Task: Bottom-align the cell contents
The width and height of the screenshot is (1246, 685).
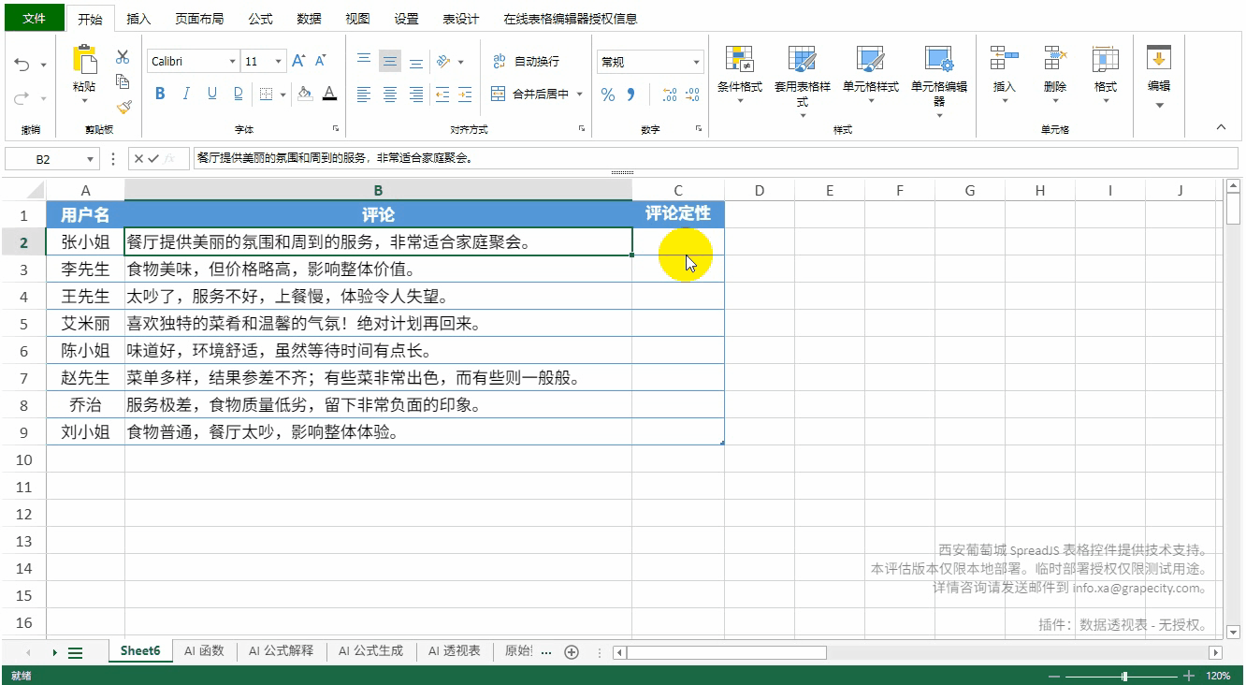Action: pyautogui.click(x=416, y=62)
